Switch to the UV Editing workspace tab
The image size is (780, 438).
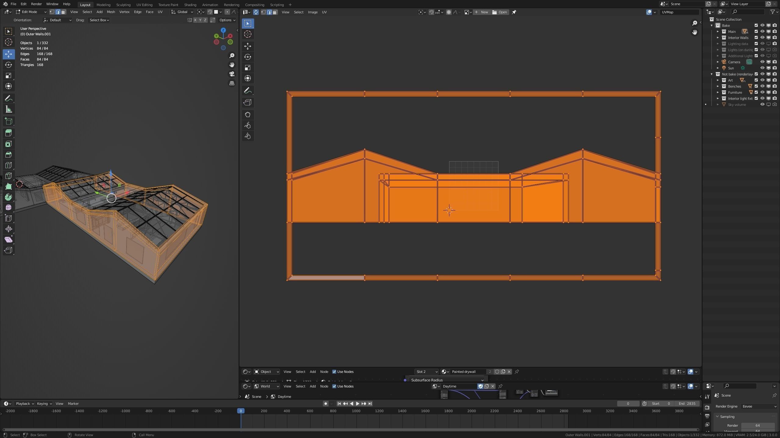click(x=144, y=5)
